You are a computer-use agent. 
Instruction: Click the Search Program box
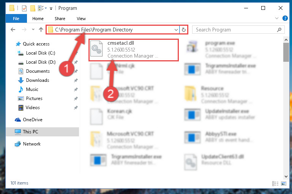tap(238, 30)
